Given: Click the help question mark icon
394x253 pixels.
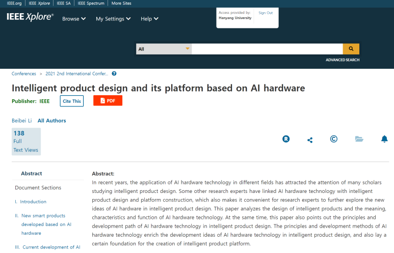Looking at the screenshot, I should pos(114,73).
